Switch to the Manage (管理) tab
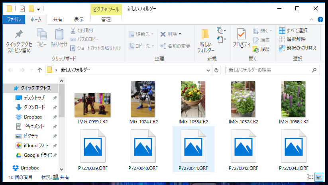Screen dimensions: 328x185 [x=106, y=19]
